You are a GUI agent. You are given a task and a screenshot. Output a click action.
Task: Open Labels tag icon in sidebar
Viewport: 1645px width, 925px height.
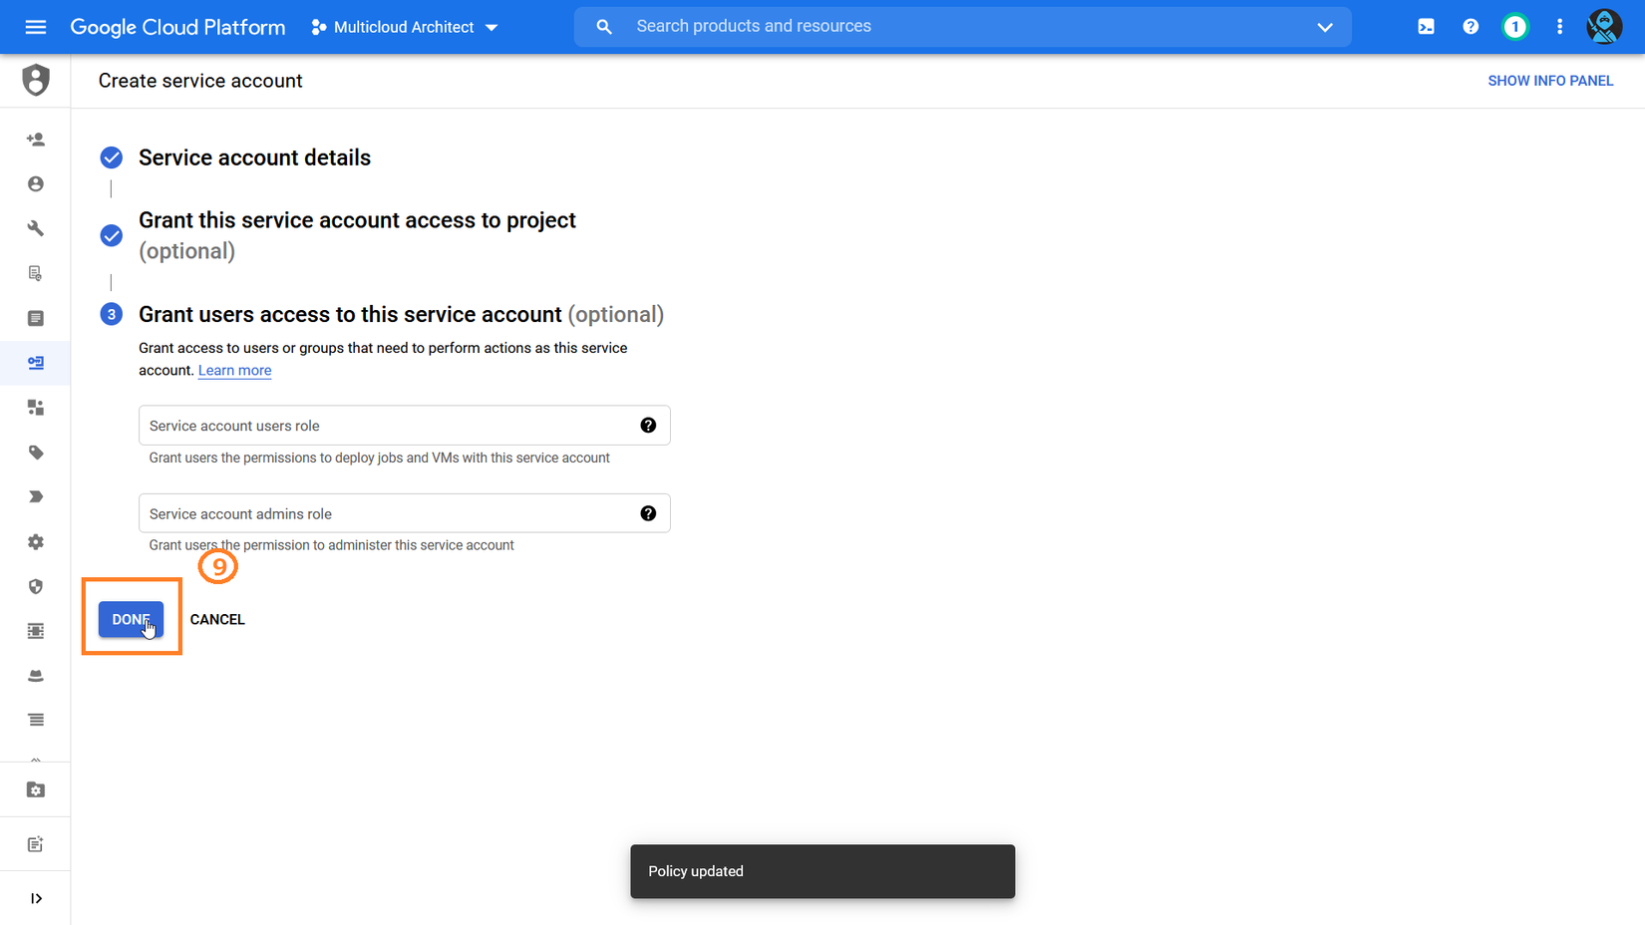pos(36,453)
